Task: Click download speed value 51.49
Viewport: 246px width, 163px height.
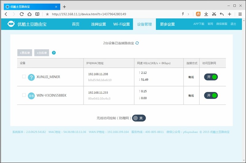Action: [145, 80]
